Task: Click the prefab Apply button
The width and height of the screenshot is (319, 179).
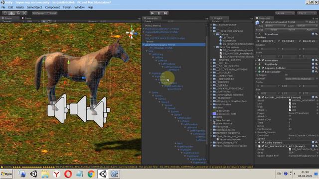Action: [x=309, y=30]
